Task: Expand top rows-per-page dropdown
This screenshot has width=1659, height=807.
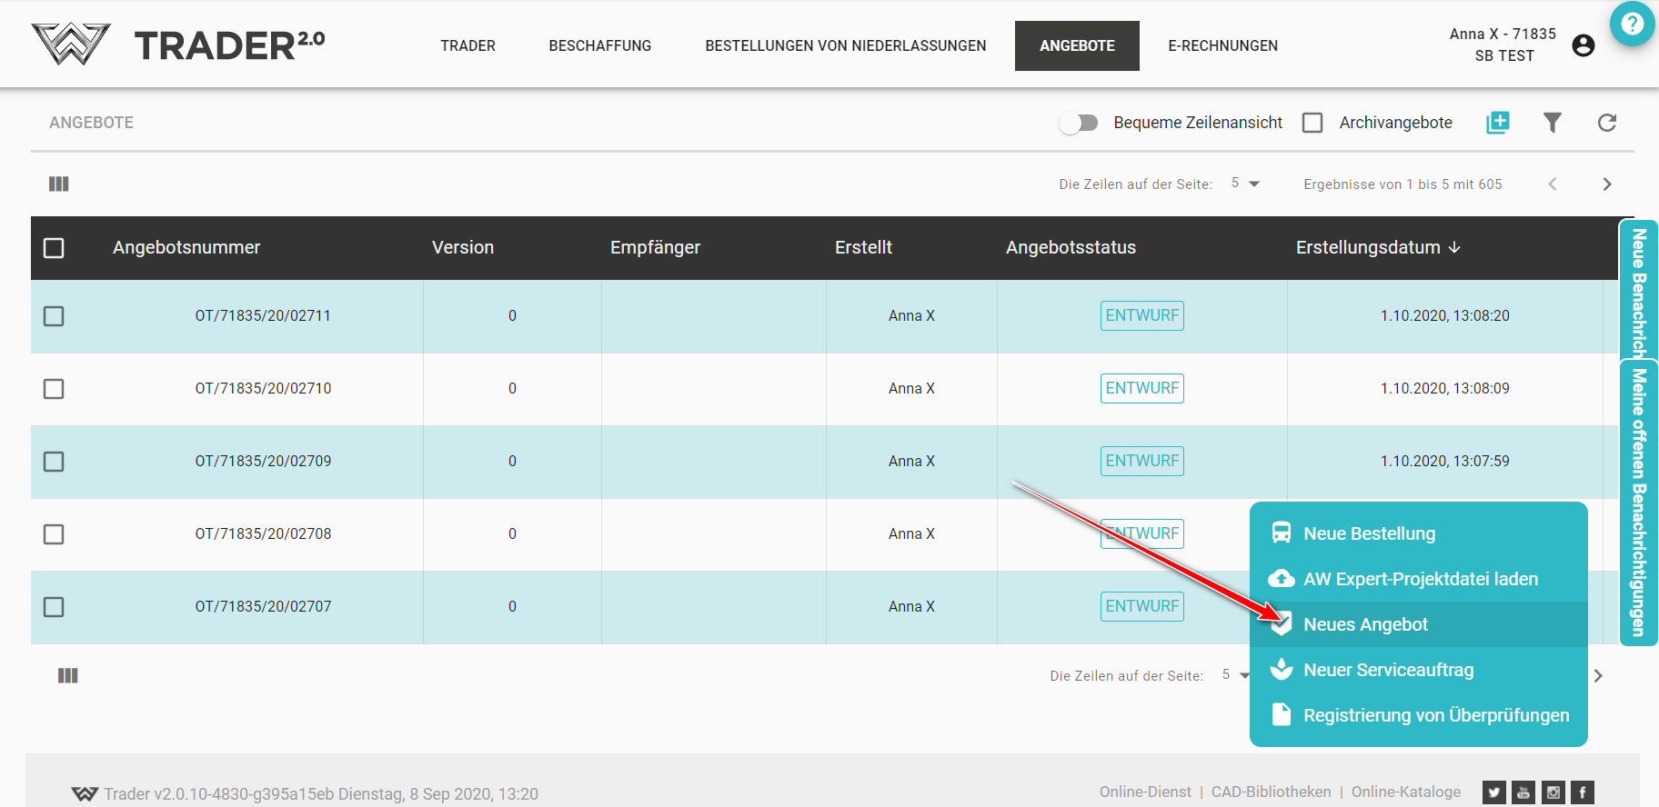Action: tap(1245, 184)
